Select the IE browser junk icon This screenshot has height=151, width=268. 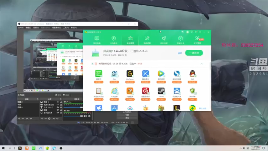pyautogui.click(x=114, y=91)
